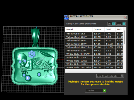Click the 12.24 grams value
This screenshot has width=134, height=100.
(x=97, y=61)
